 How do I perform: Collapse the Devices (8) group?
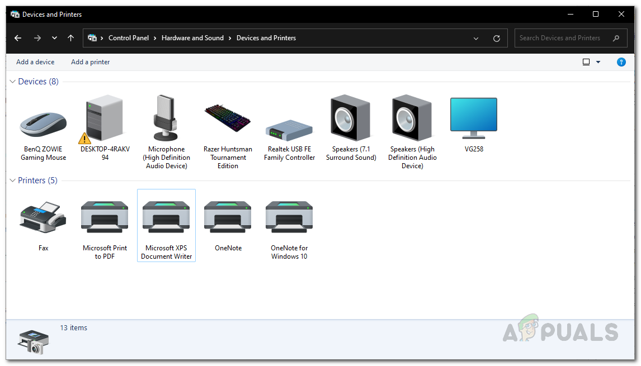13,82
